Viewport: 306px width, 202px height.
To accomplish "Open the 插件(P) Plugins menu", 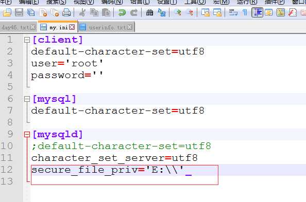I will pyautogui.click(x=275, y=2).
